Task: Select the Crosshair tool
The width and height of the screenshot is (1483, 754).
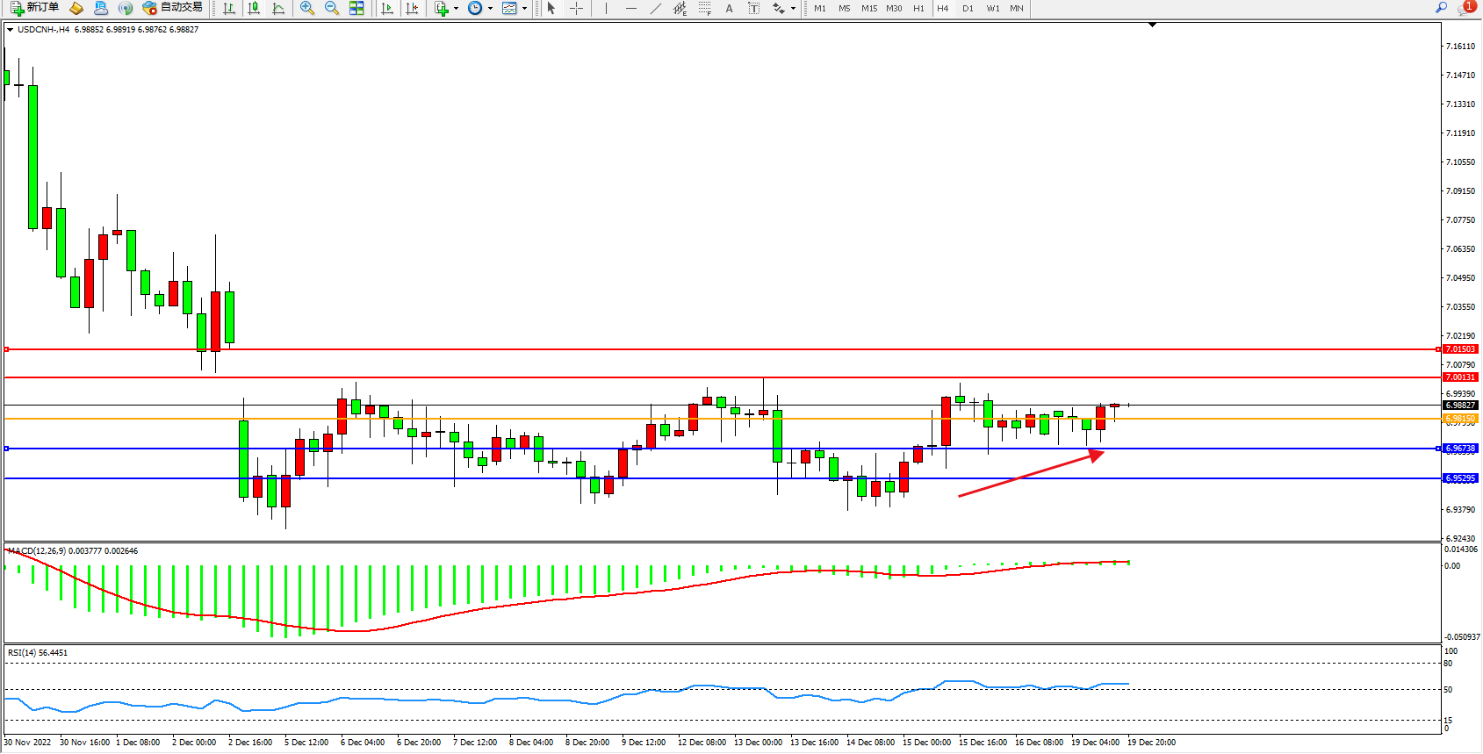Action: [x=576, y=8]
